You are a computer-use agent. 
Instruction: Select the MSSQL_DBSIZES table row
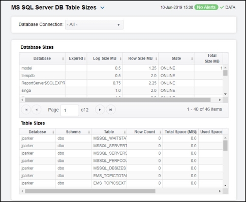pyautogui.click(x=121, y=168)
